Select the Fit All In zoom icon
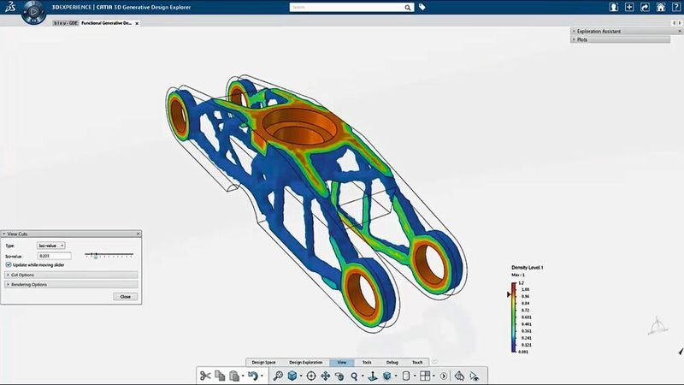684x385 pixels. tap(278, 376)
